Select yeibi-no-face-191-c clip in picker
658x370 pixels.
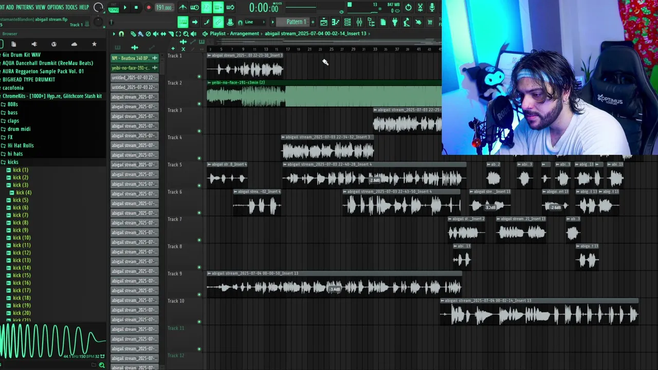point(134,68)
